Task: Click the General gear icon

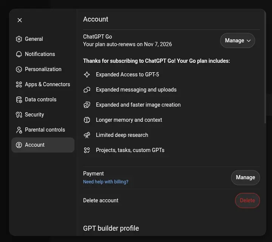Action: (19, 39)
